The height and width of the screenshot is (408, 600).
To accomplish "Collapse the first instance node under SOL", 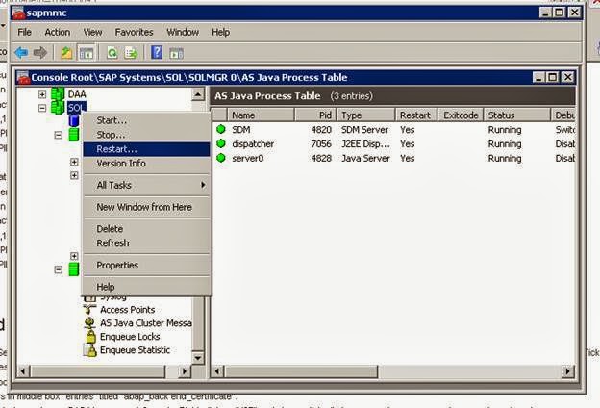I will click(58, 135).
